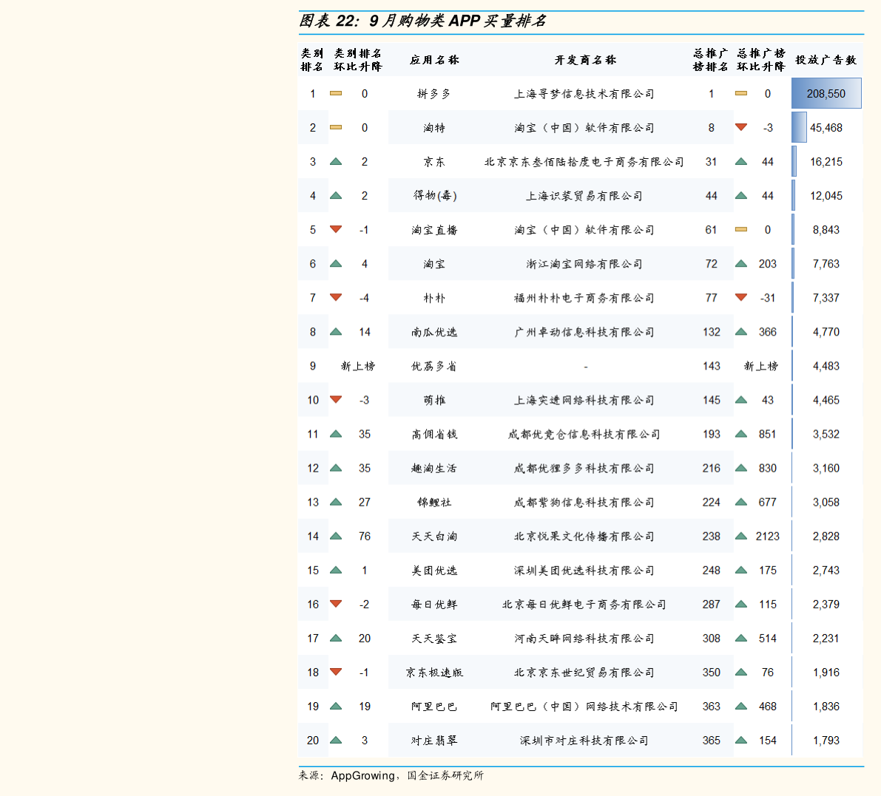
Task: Click the red down arrow beside -3 in 淘特 row
Action: 741,127
